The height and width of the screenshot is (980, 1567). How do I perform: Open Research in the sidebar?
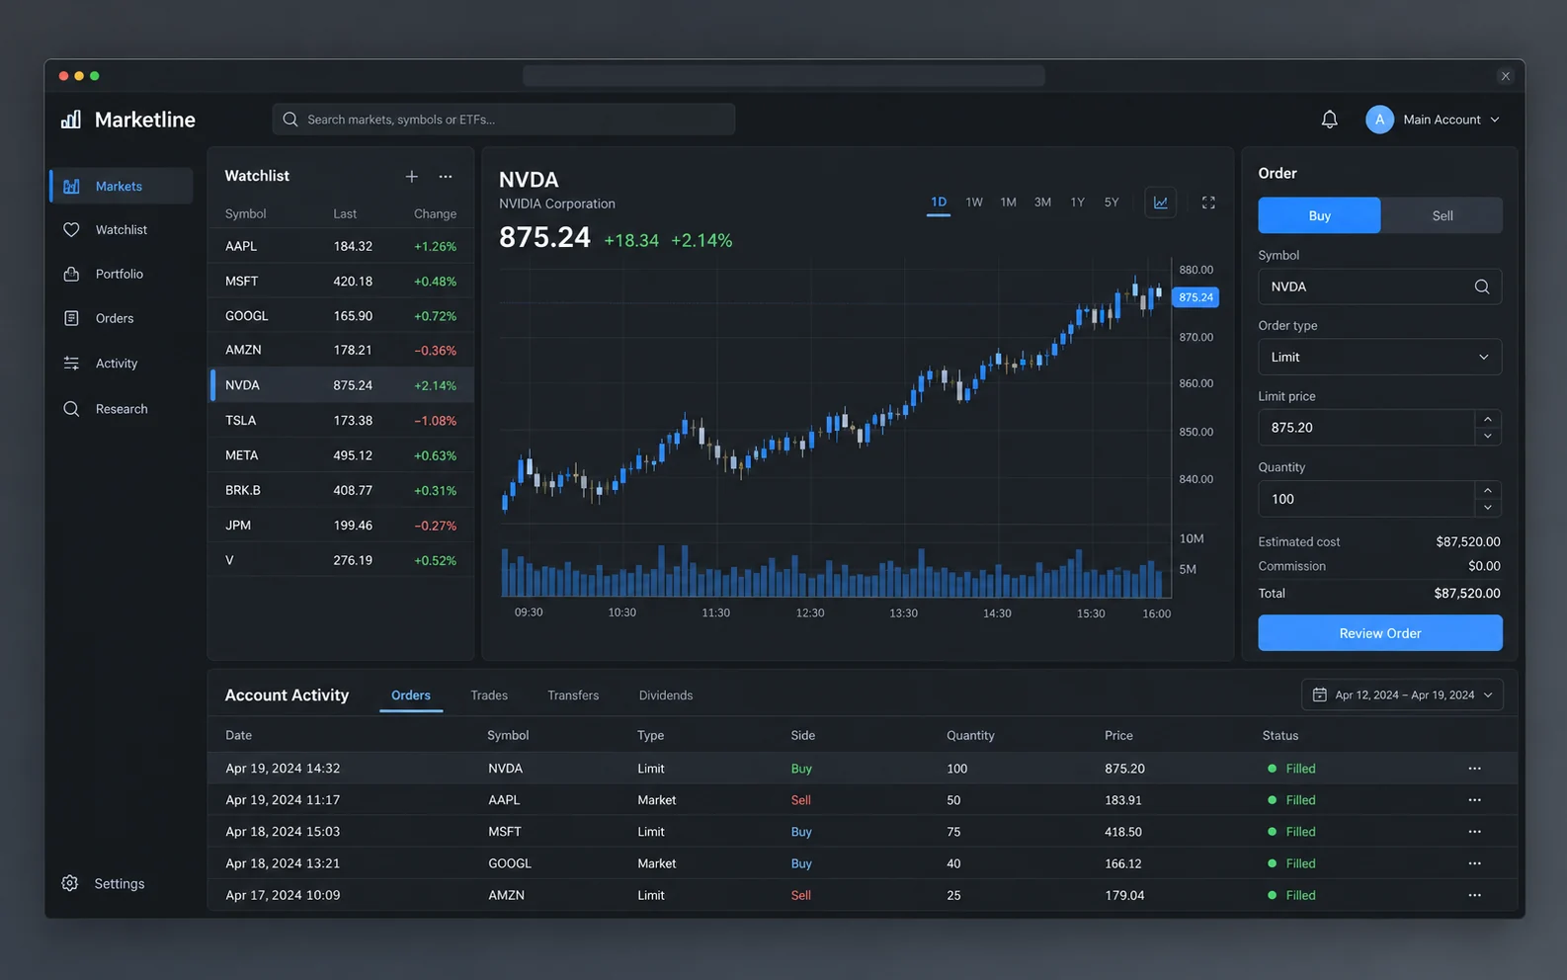122,409
